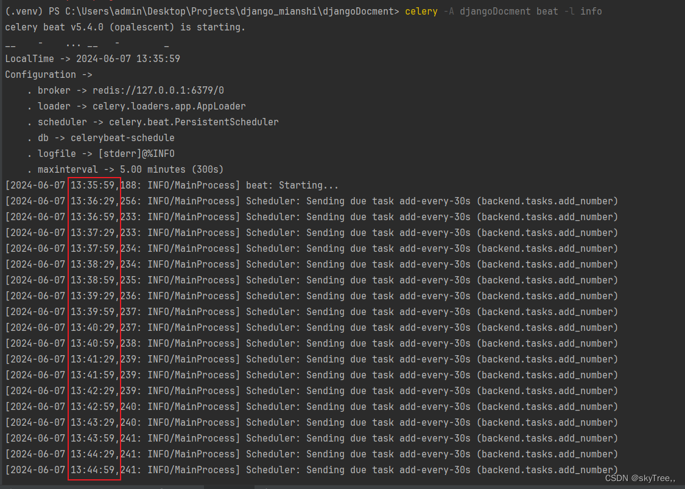
Task: Click the LocalTime 2024-06-07 13:35:59 line
Action: (x=93, y=59)
